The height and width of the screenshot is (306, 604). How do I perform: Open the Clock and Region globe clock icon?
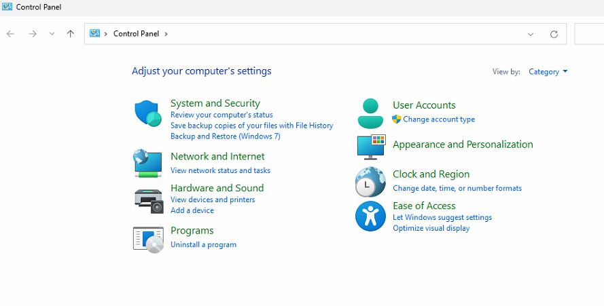coord(370,182)
